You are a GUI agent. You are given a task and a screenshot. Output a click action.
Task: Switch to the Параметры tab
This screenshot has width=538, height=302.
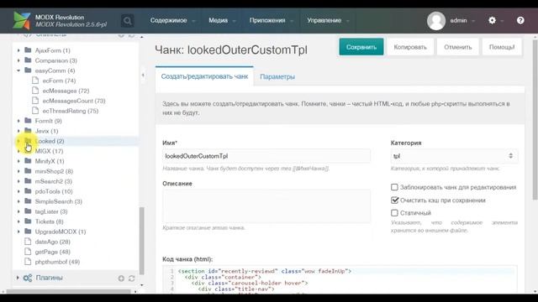point(277,76)
